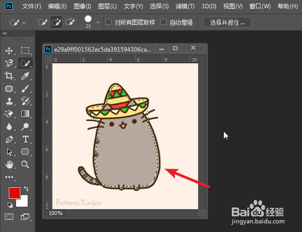The image size is (302, 232).
Task: Choose New Selection mode in options bar
Action: (x=42, y=22)
